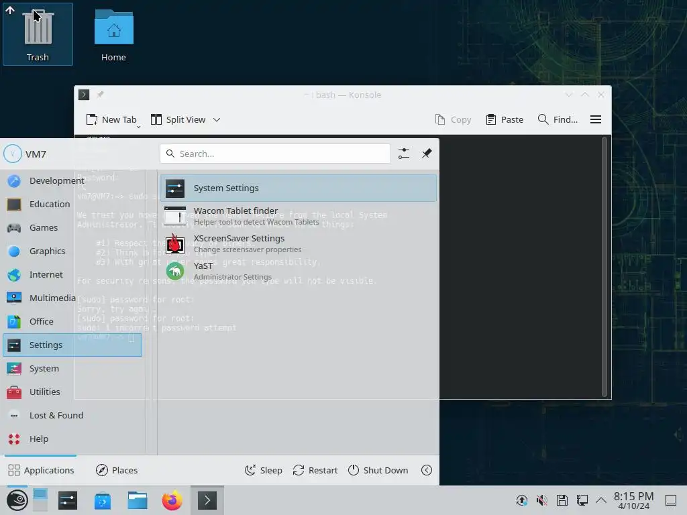687x515 pixels.
Task: Expand the Split View dropdown arrow
Action: (217, 119)
